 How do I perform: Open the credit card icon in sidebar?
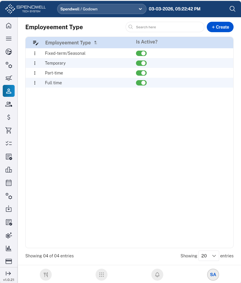click(x=9, y=261)
